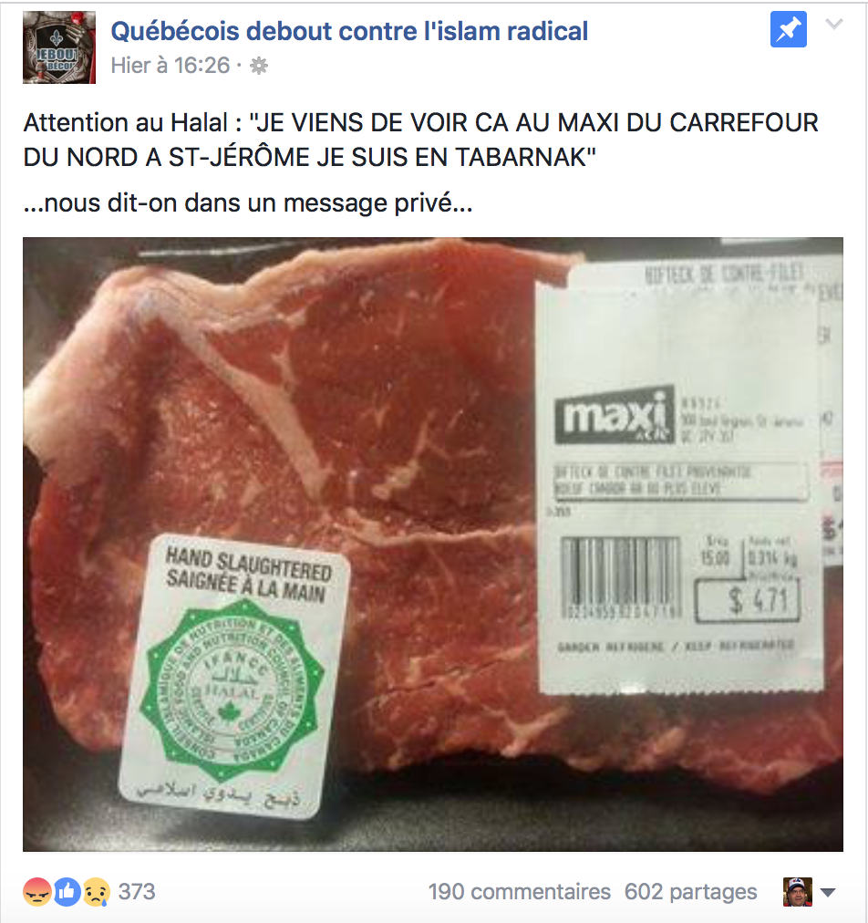Click the green halal certification sticker

click(x=234, y=676)
